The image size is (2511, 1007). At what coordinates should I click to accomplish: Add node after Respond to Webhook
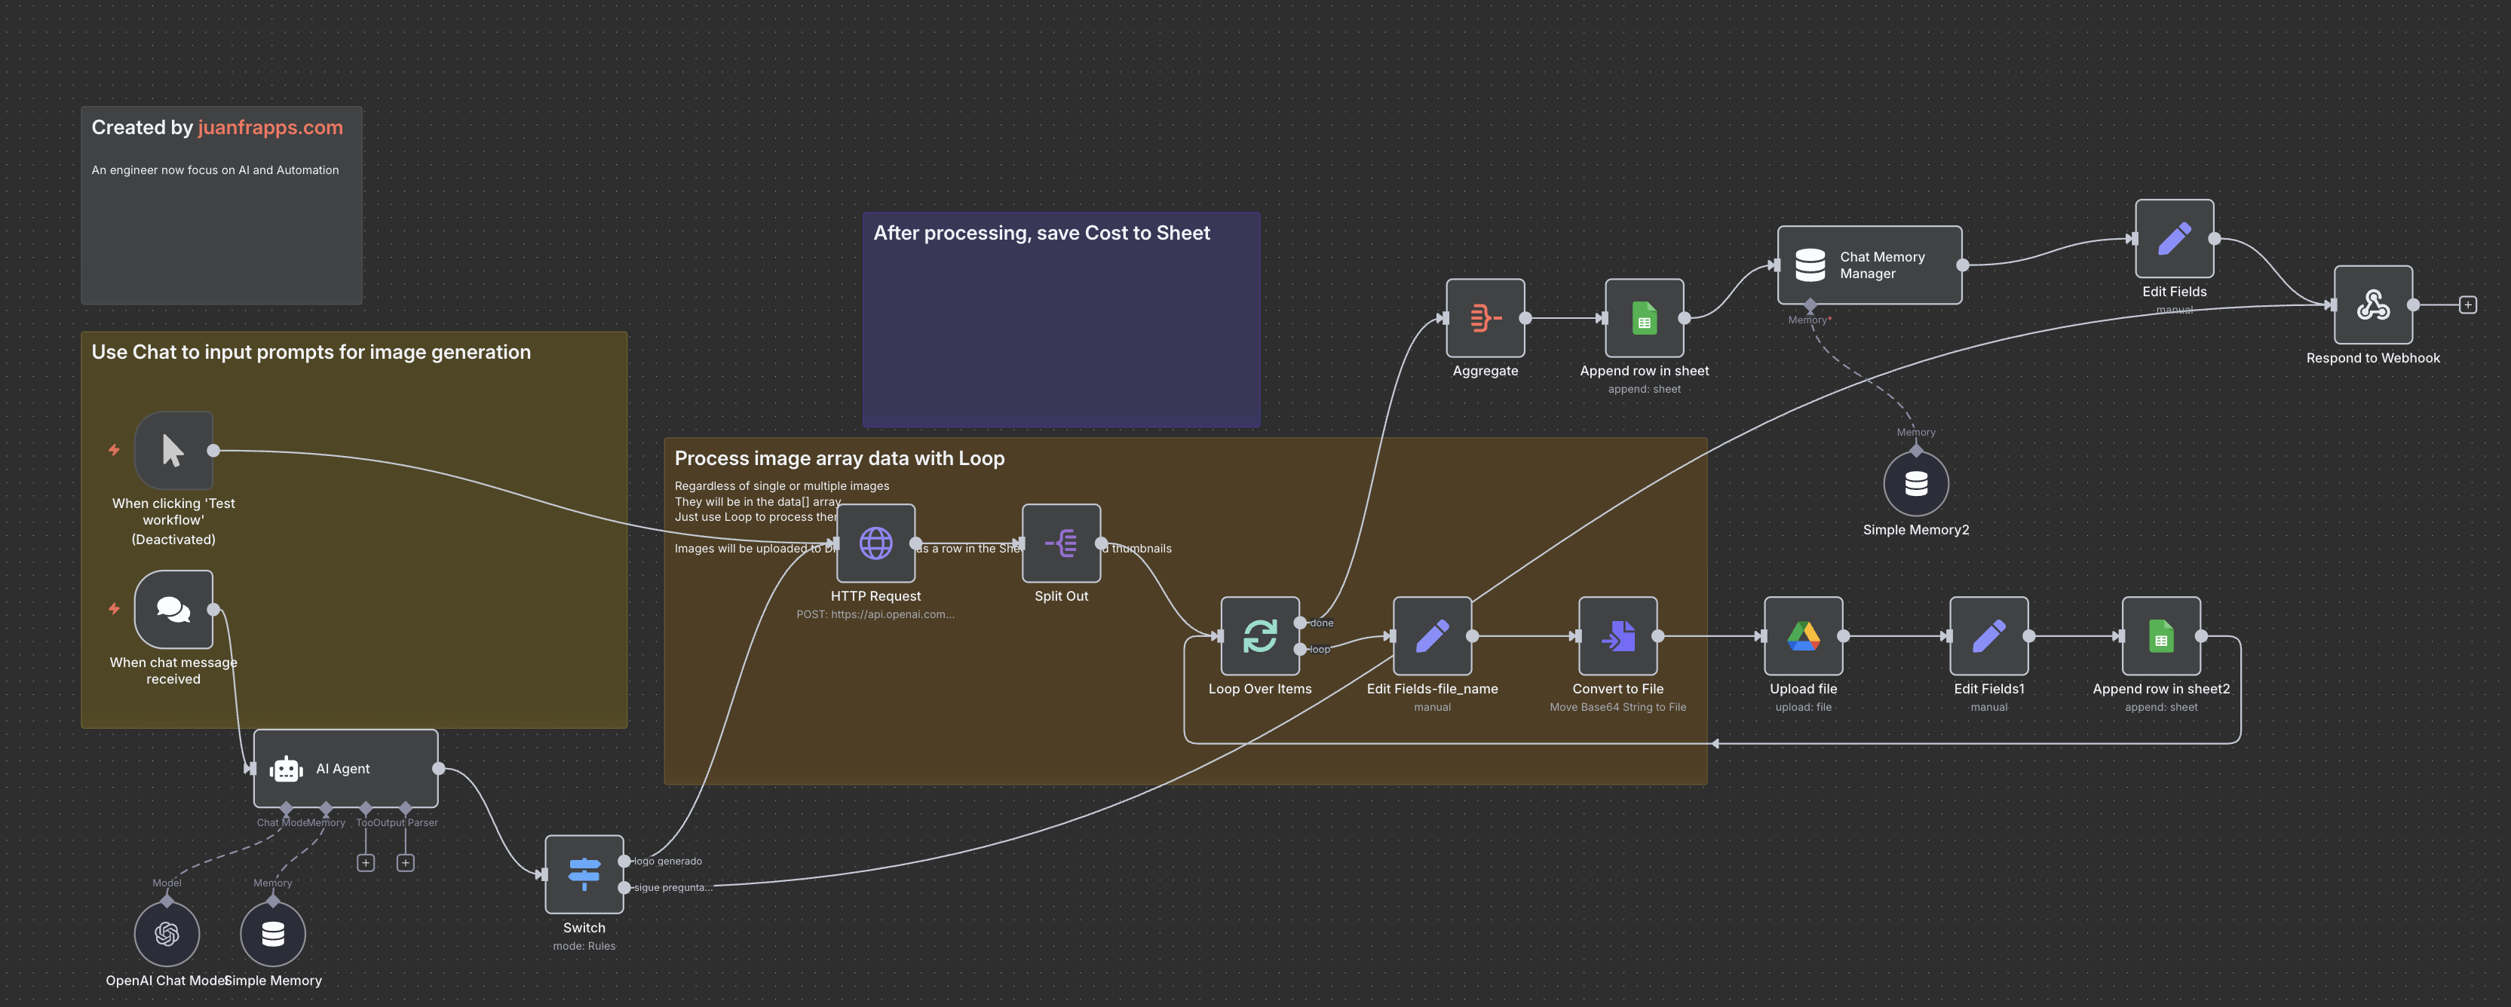tap(2467, 305)
